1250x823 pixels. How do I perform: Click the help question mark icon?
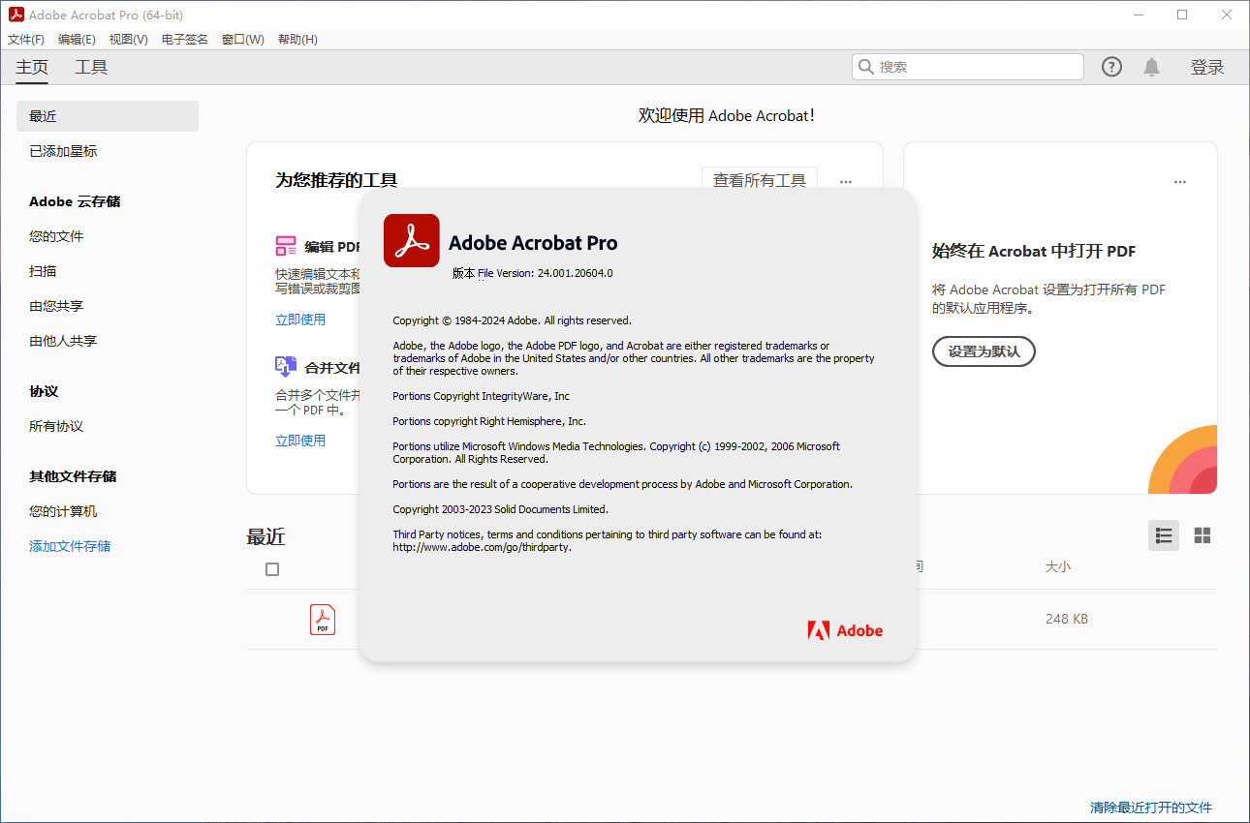(x=1110, y=66)
